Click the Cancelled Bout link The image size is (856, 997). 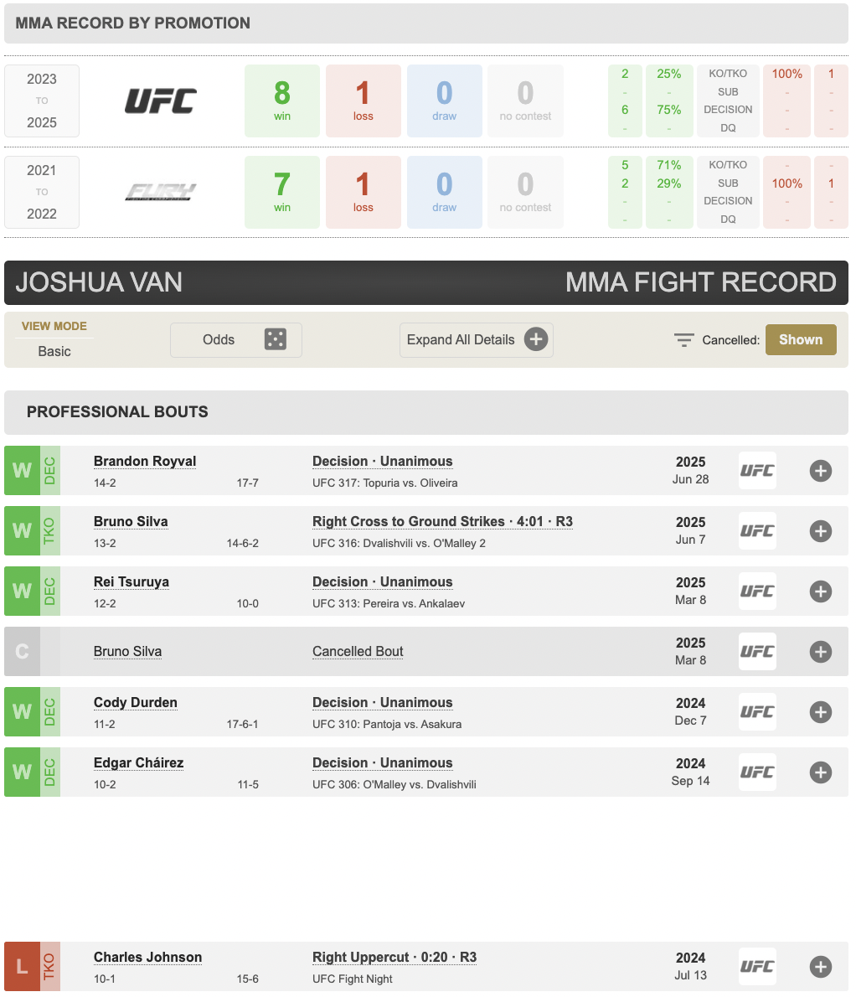pyautogui.click(x=358, y=651)
